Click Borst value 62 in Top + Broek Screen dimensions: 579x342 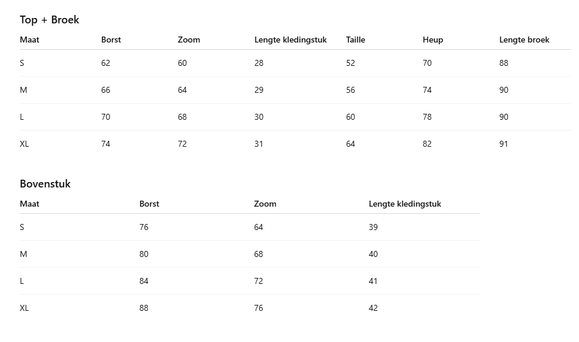click(105, 63)
